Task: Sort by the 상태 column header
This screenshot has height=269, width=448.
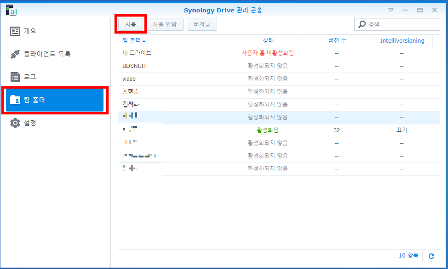Action: coord(268,41)
